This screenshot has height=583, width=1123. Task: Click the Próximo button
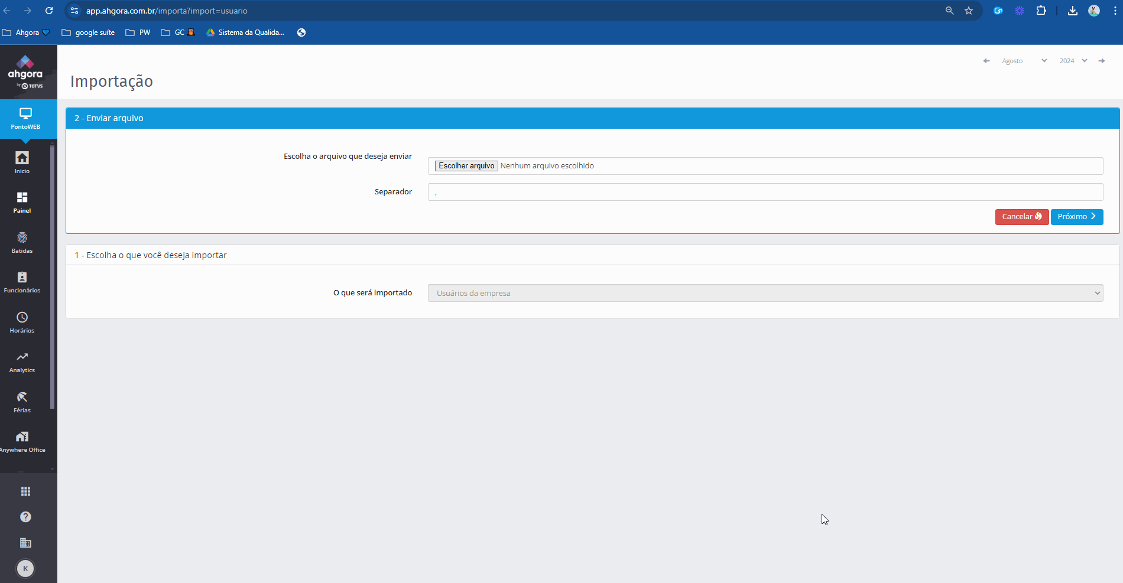click(x=1077, y=217)
